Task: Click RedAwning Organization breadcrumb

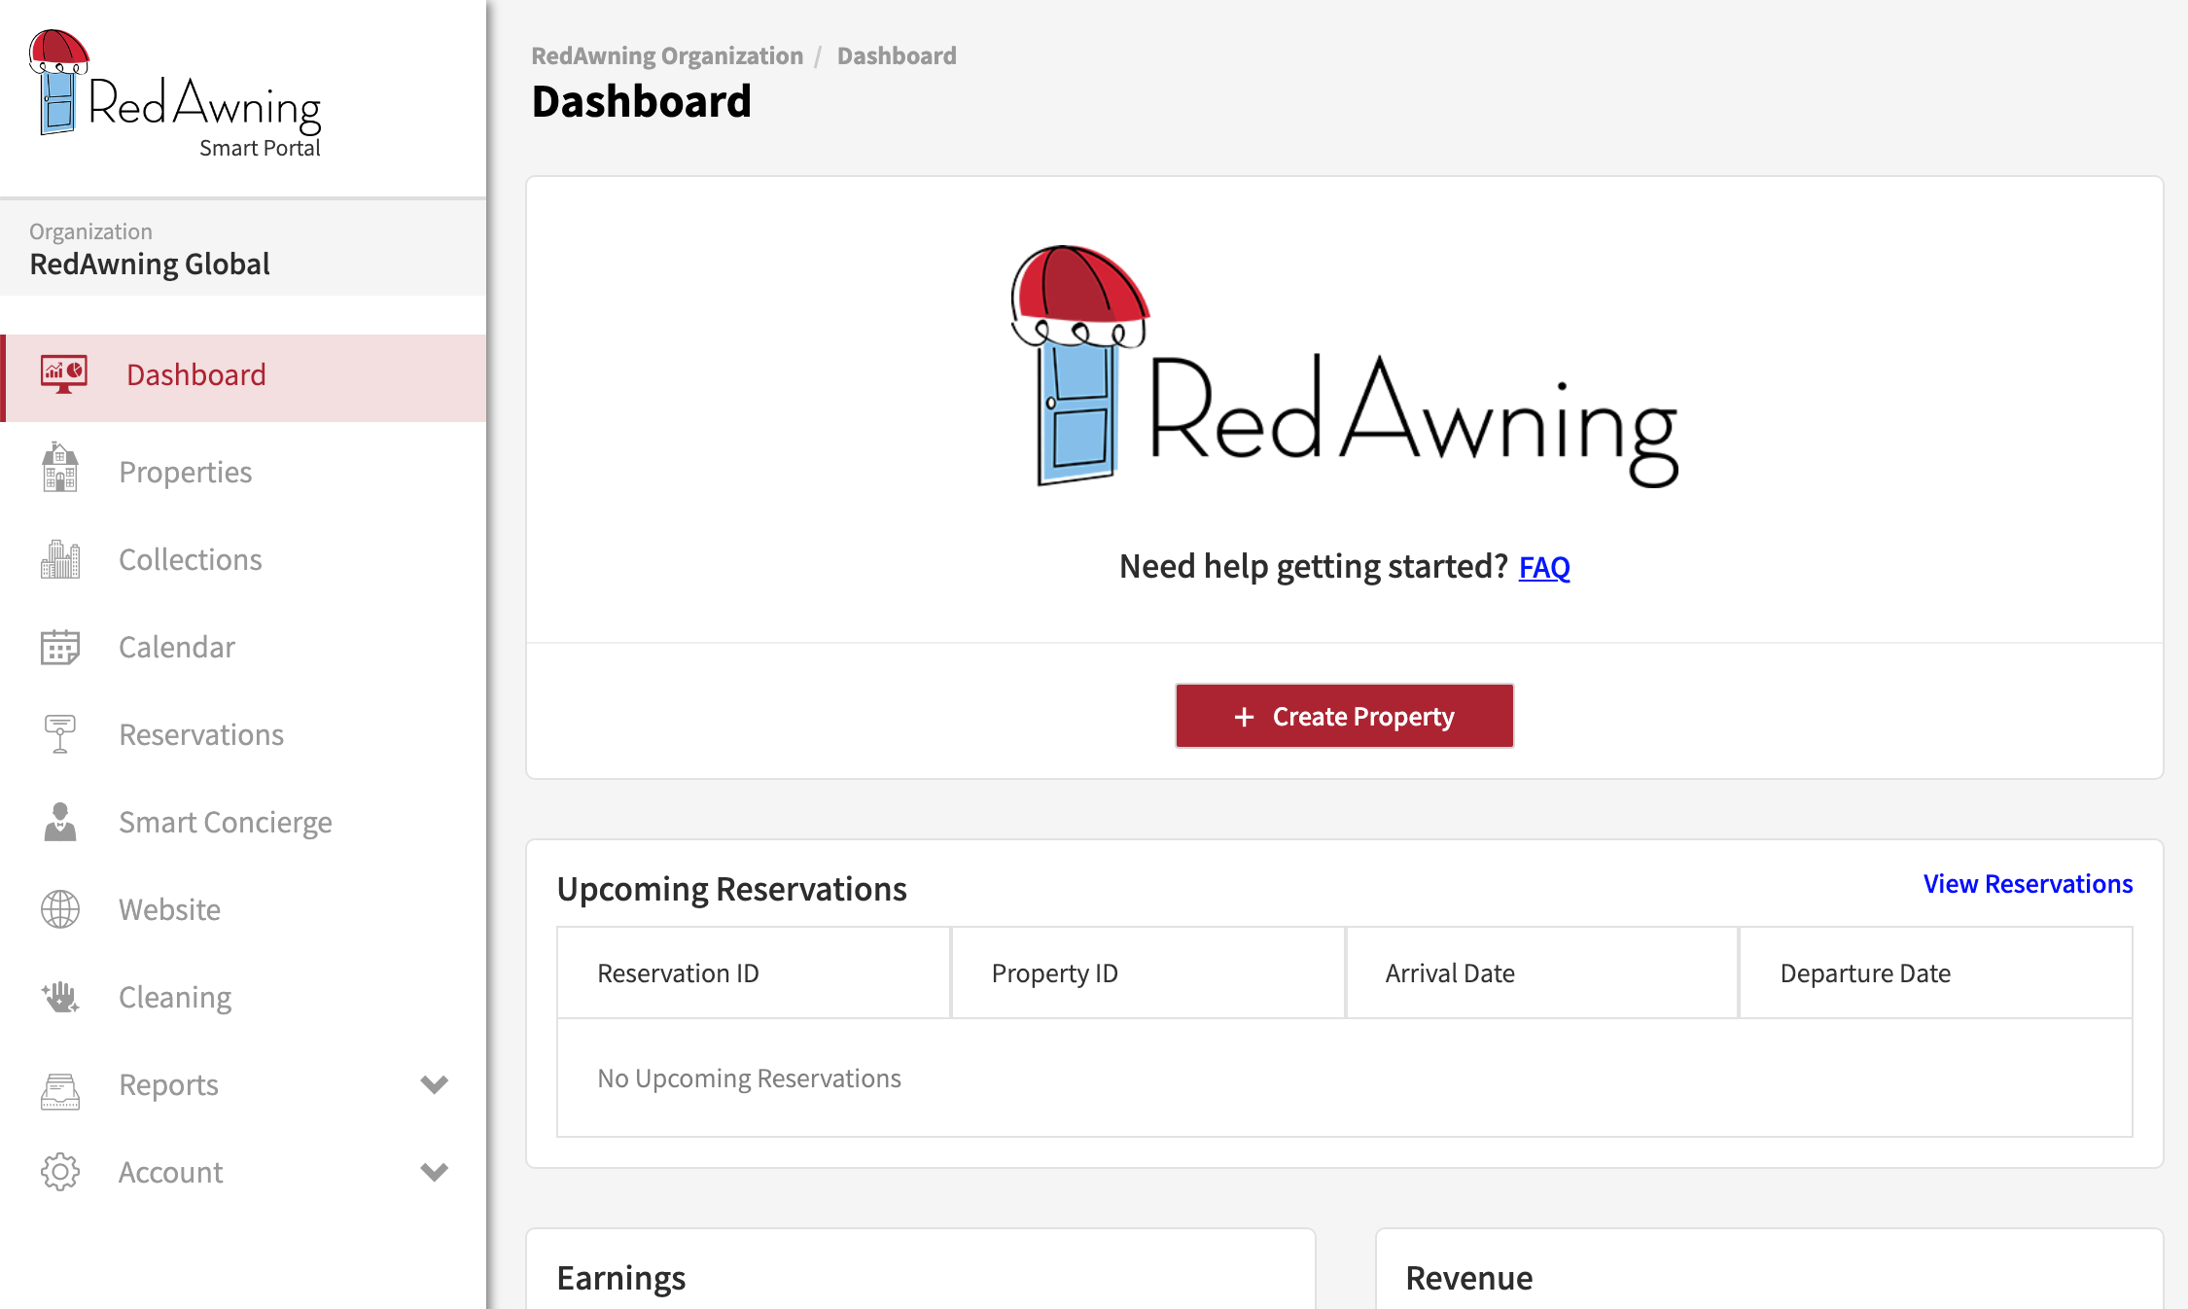Action: 667,55
